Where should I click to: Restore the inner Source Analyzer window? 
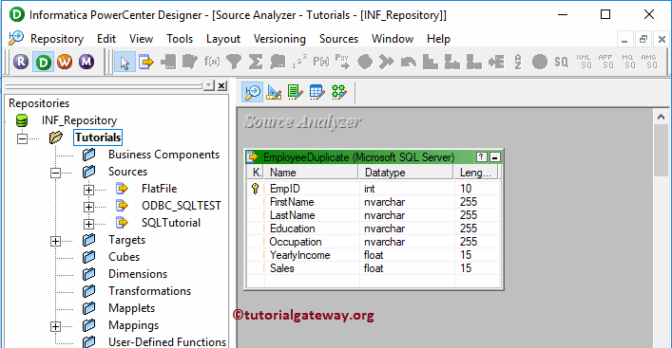pyautogui.click(x=643, y=39)
